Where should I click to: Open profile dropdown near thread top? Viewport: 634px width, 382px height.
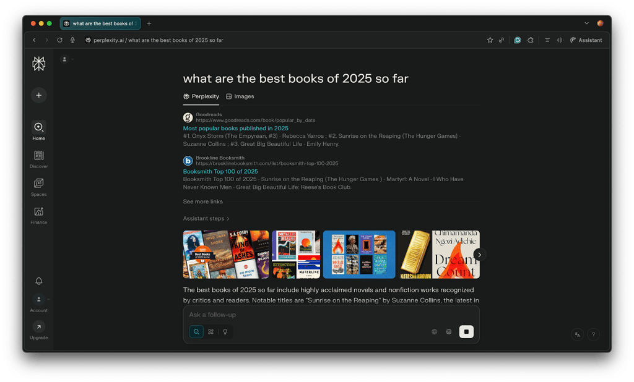[67, 59]
